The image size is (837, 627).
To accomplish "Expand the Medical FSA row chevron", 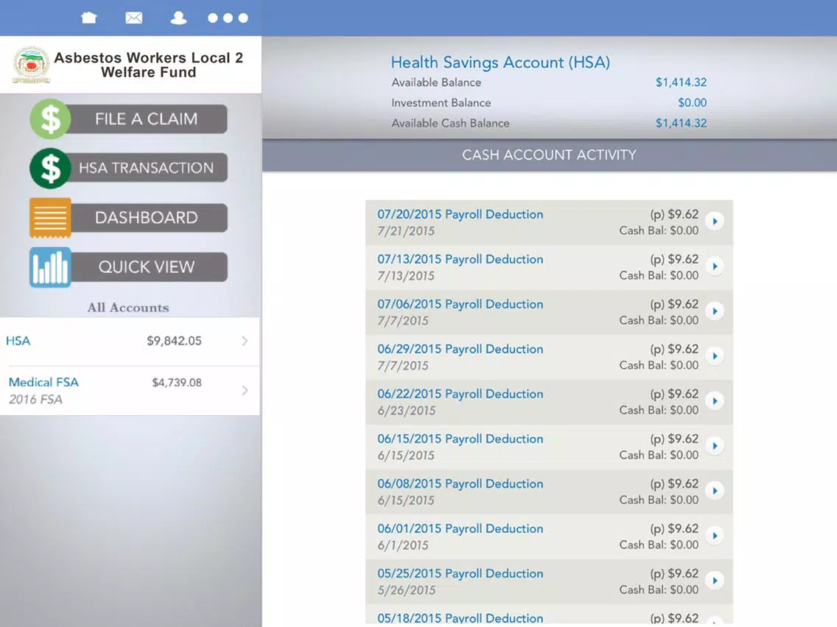I will pos(245,391).
